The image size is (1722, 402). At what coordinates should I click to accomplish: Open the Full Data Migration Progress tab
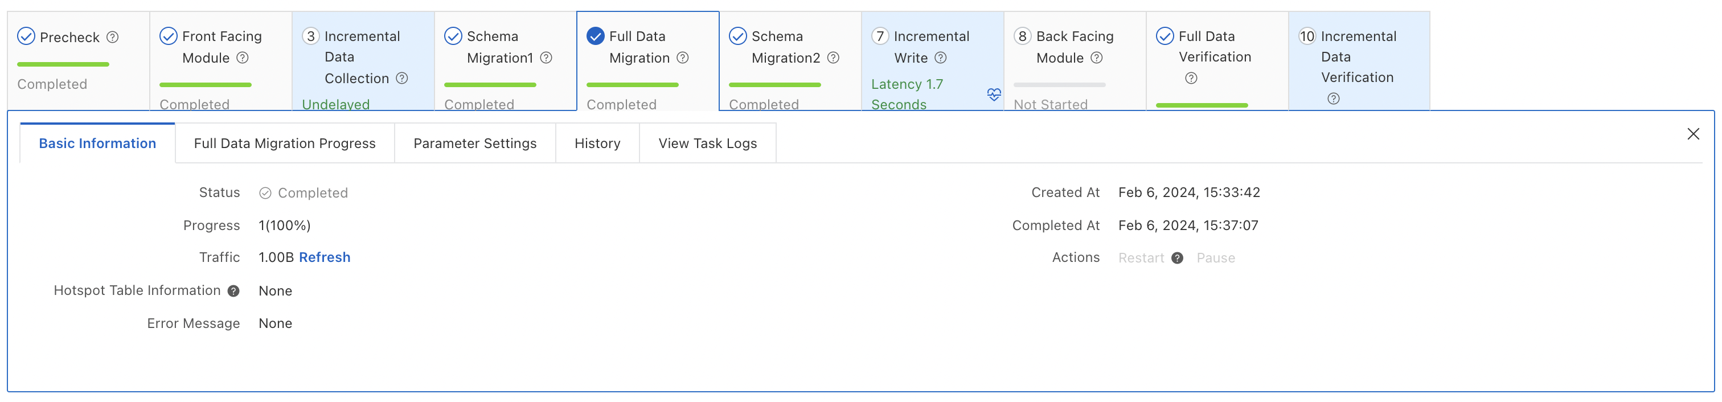point(285,143)
